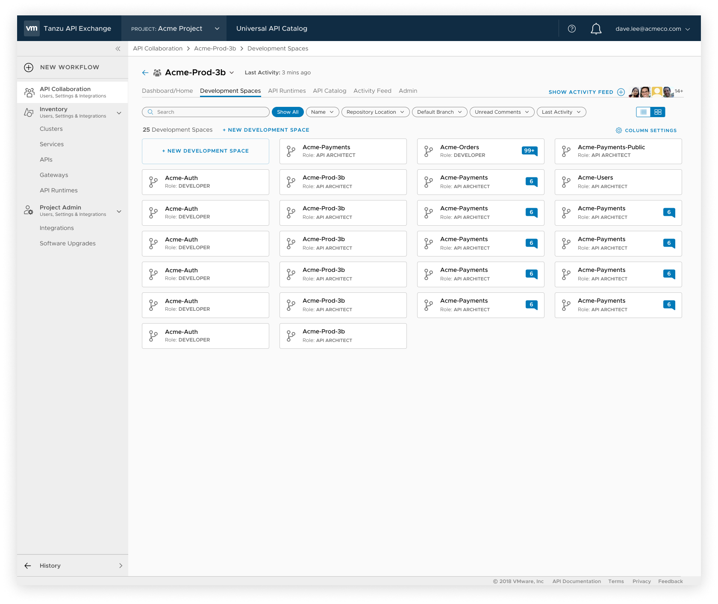This screenshot has width=718, height=604.
Task: Click the branch icon on Acme-Payments-Public card
Action: (x=566, y=151)
